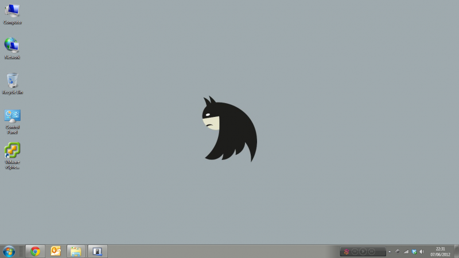Select the Control Panel desktop icon
The height and width of the screenshot is (258, 459).
12,122
